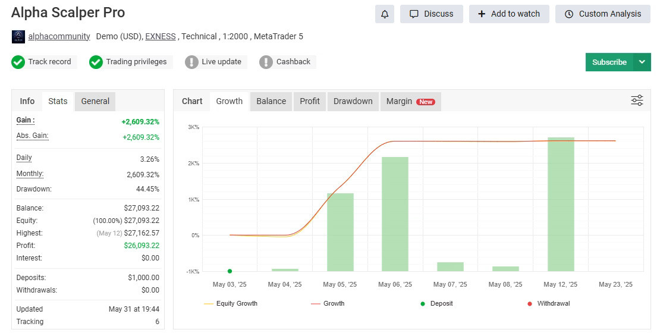The height and width of the screenshot is (336, 660).
Task: Click the May 12 tallest green bar
Action: click(561, 204)
